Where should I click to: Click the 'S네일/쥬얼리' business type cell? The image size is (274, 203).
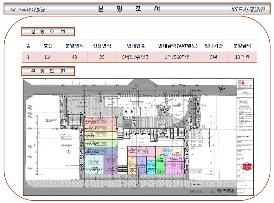pos(136,57)
